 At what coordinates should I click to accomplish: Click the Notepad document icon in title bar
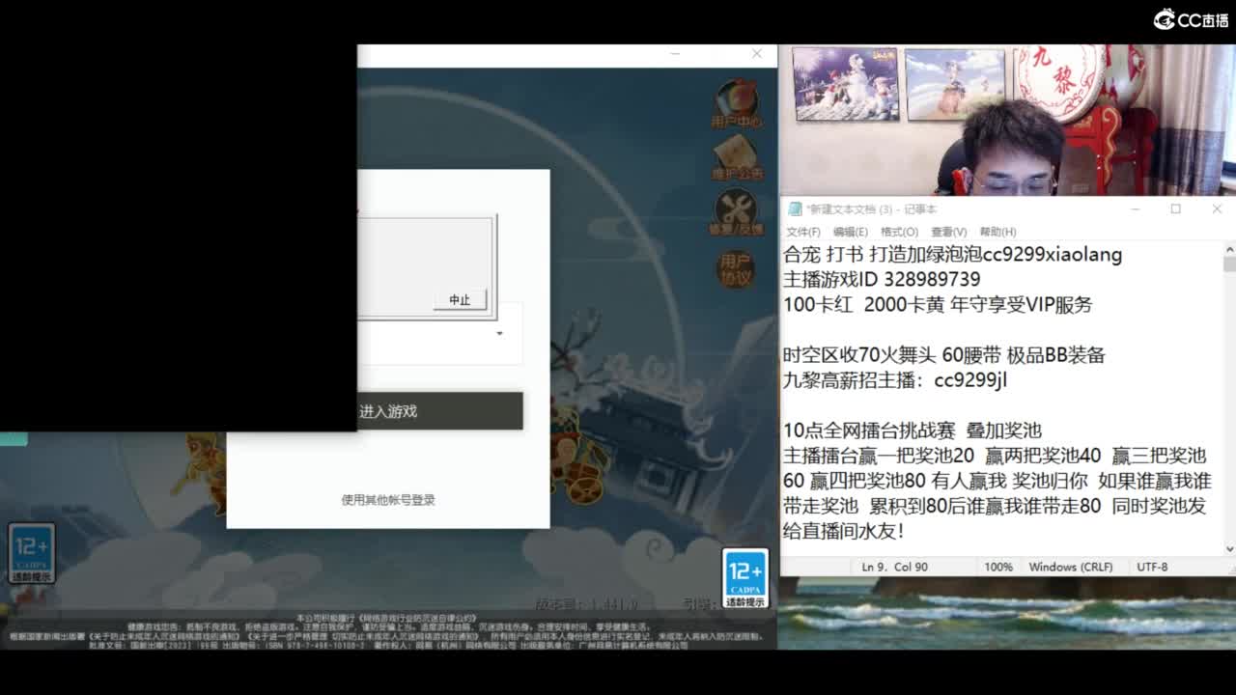click(795, 208)
